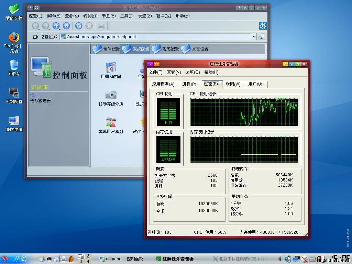
Task: Open the 书签(B) menu in Konqueror
Action: pos(108,16)
